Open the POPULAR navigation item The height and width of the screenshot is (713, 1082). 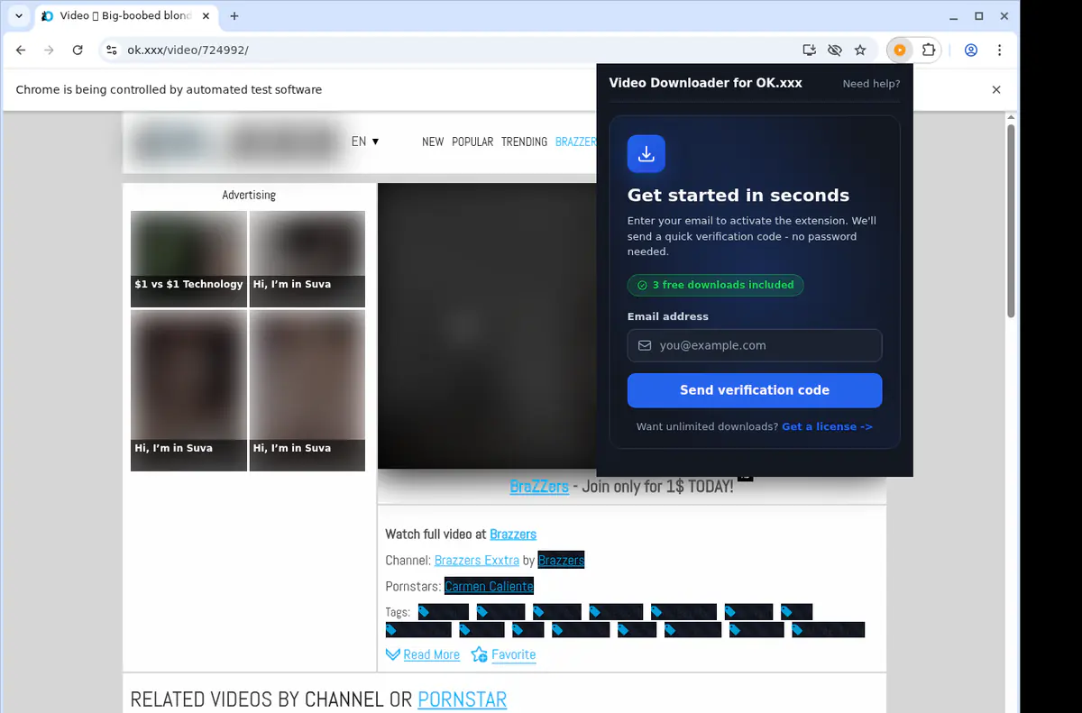(x=472, y=142)
